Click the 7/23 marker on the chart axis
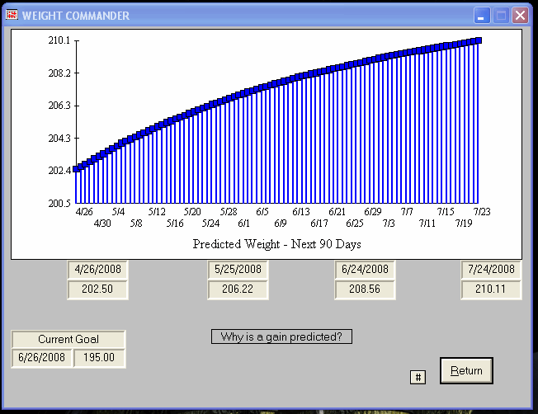The image size is (538, 414). pyautogui.click(x=482, y=212)
